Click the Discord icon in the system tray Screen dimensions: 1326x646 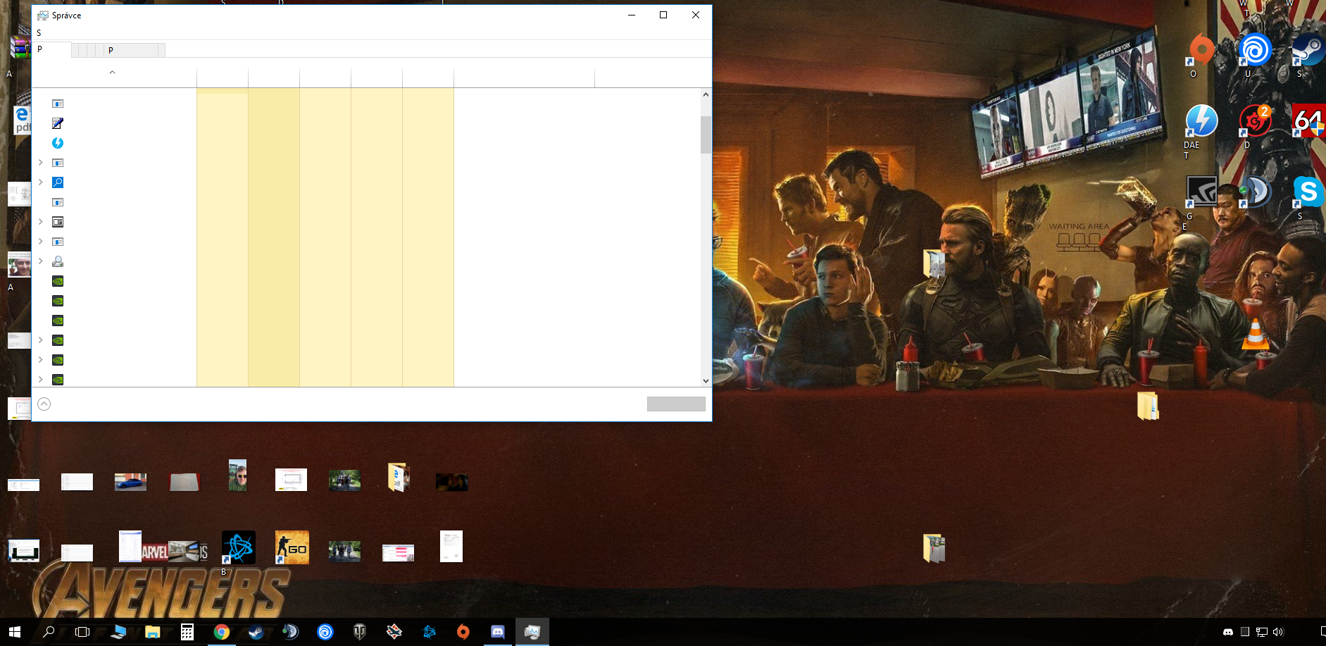point(1228,632)
